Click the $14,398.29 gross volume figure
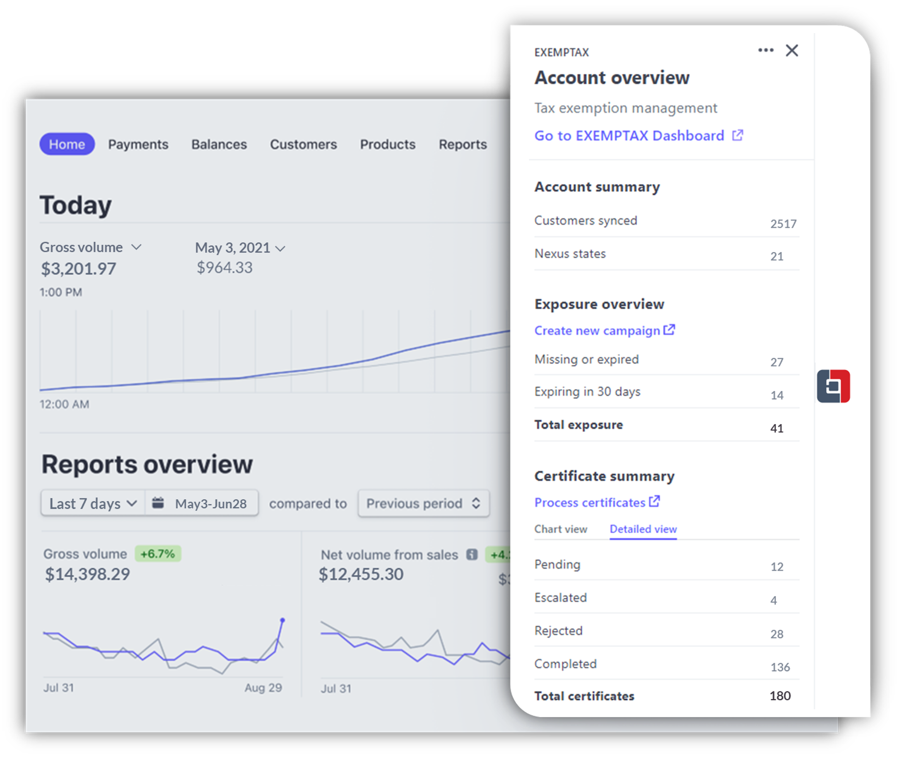Image resolution: width=904 pixels, height=758 pixels. [x=87, y=574]
